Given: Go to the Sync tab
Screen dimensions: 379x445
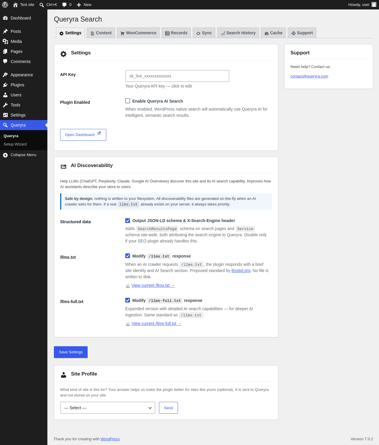Looking at the screenshot, I should coord(204,33).
